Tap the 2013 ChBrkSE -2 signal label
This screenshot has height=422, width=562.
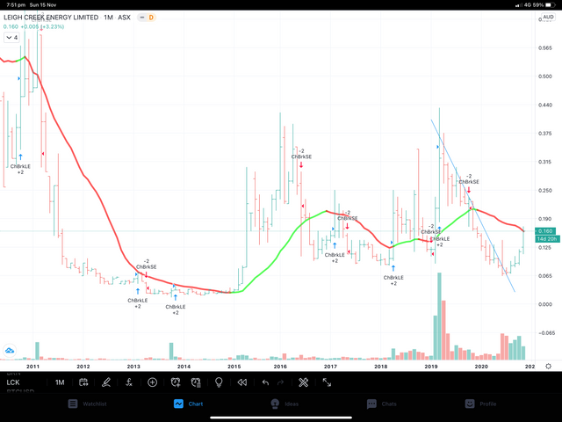tap(147, 264)
